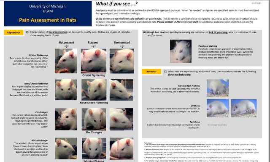
Task: Select the yellow 'Behavior' section label
Action: coord(151,72)
